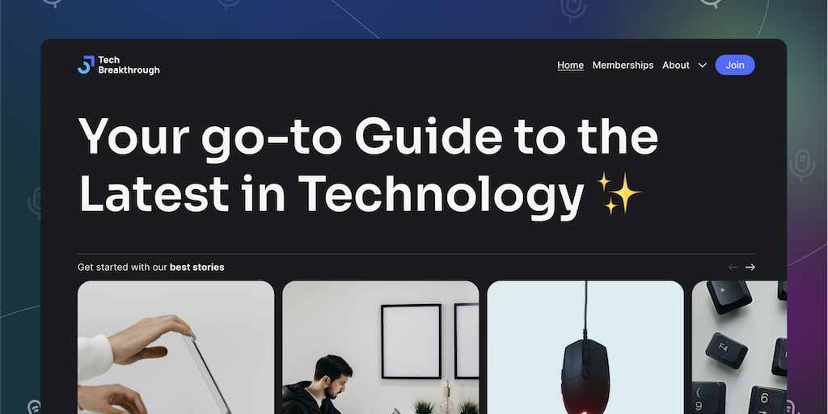The height and width of the screenshot is (414, 828).
Task: Click the greyed-out previous stories left arrow
Action: click(x=733, y=267)
